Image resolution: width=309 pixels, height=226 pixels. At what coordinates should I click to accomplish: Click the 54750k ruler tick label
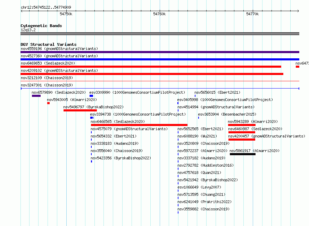click(x=66, y=14)
